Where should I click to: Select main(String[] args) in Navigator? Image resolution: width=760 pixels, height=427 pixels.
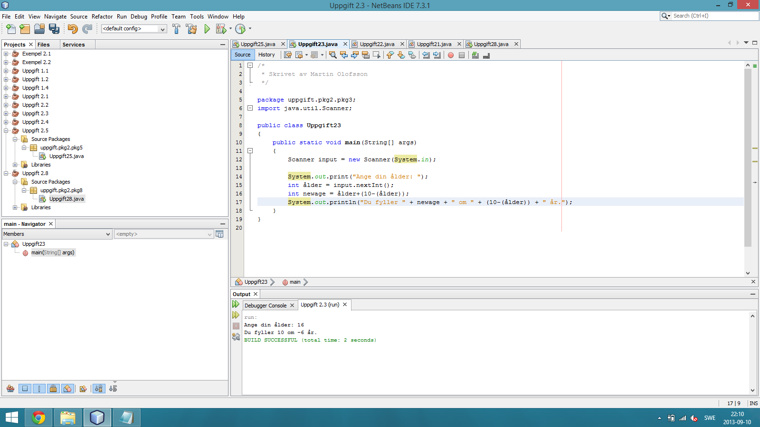(x=53, y=252)
